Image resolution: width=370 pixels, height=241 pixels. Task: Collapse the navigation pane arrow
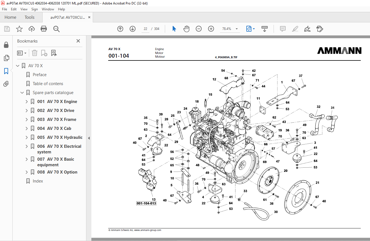pos(89,138)
